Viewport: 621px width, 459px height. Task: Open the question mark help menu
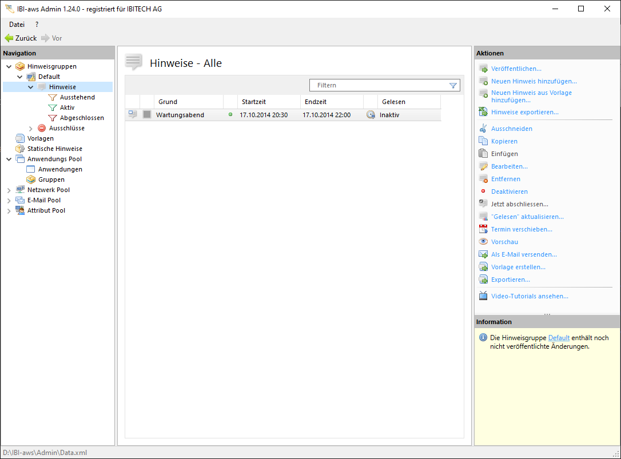37,25
